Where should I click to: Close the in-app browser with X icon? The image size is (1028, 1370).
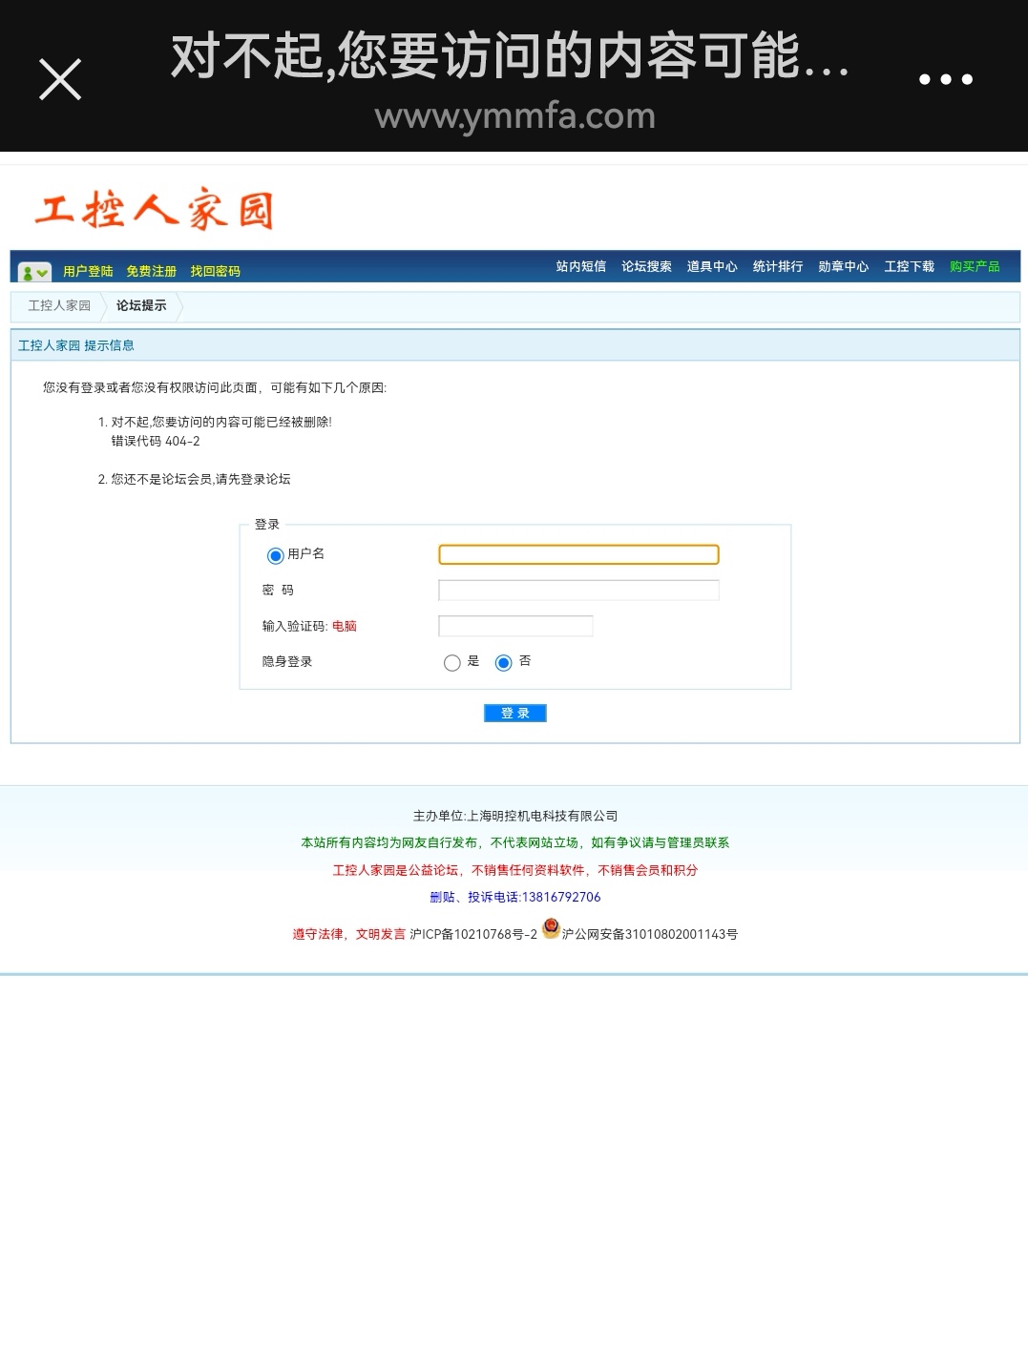coord(60,79)
